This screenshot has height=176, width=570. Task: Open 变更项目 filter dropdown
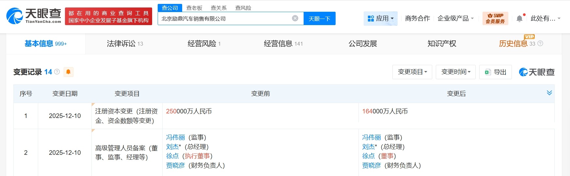(x=412, y=72)
